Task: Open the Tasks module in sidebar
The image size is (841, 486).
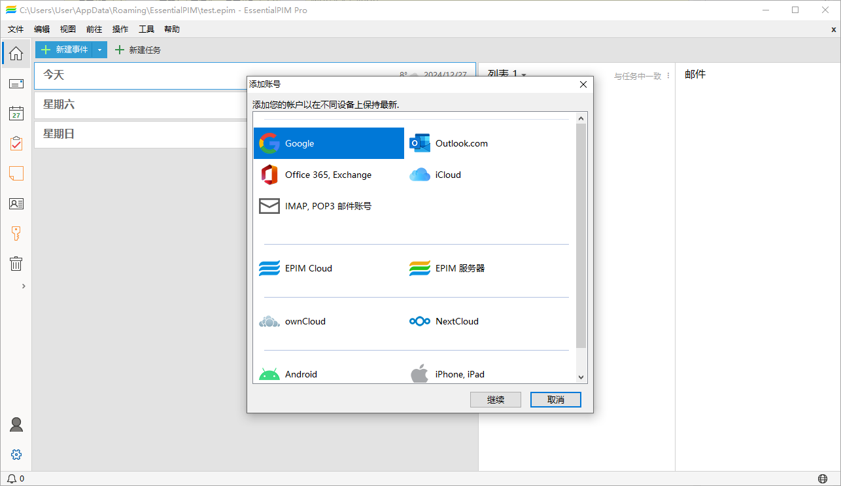Action: 16,144
